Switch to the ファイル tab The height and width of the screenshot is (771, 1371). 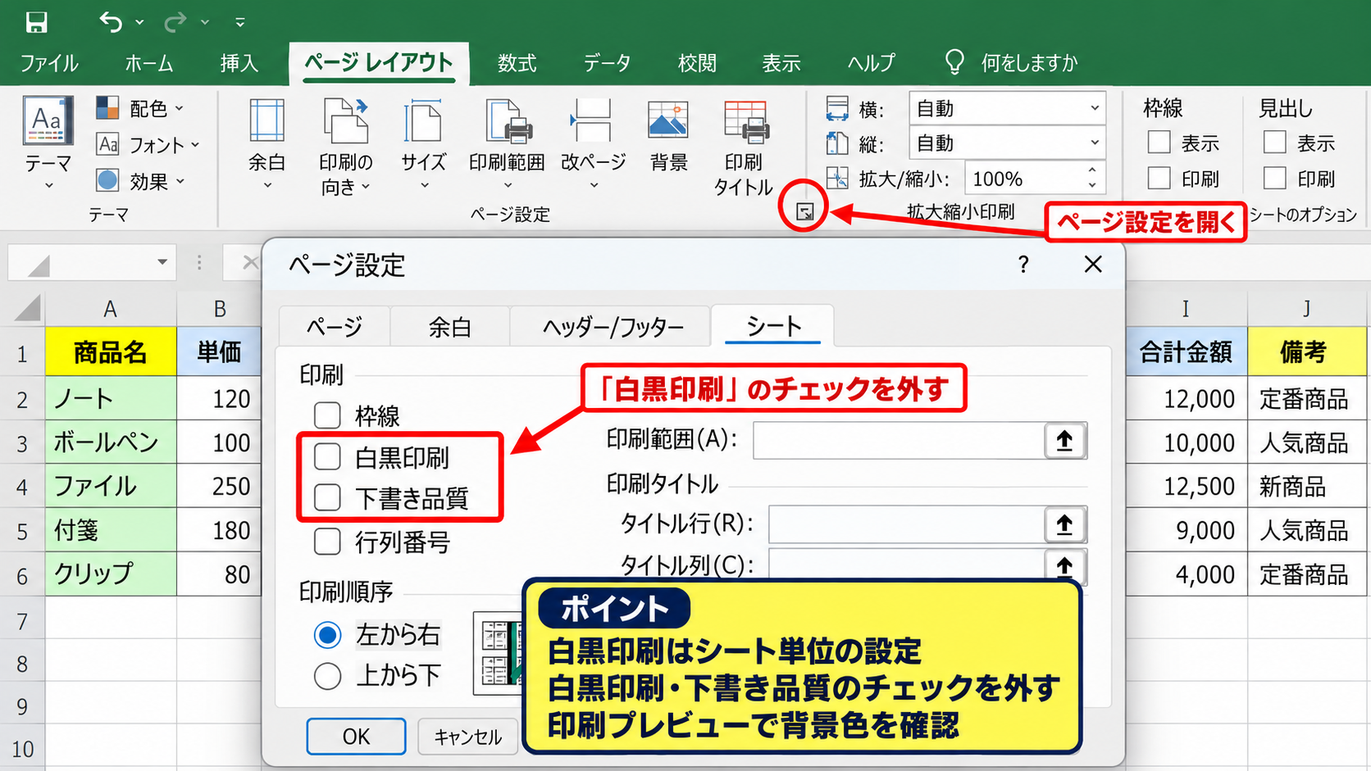49,63
